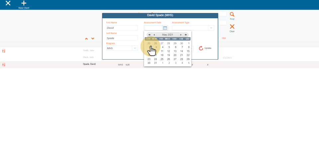
Task: Expand the Program dropdown
Action: [135, 48]
